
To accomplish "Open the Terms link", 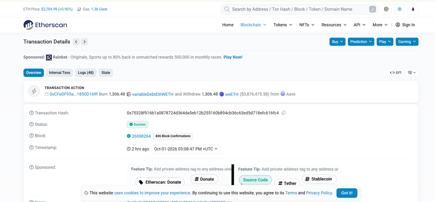I will click(291, 193).
